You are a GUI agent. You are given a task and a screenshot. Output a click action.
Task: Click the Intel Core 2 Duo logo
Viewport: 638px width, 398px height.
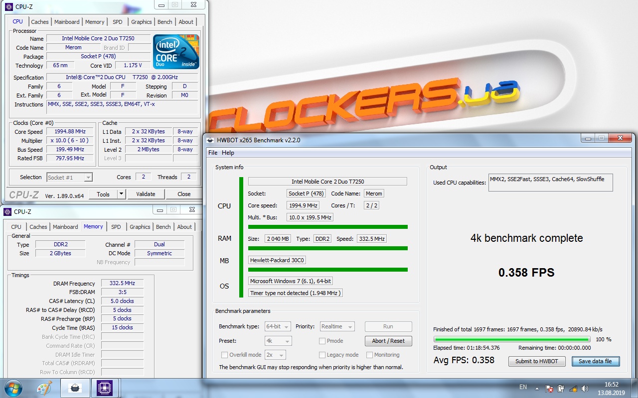click(176, 51)
